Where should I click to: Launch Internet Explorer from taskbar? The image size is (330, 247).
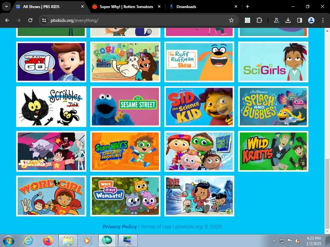click(x=28, y=241)
